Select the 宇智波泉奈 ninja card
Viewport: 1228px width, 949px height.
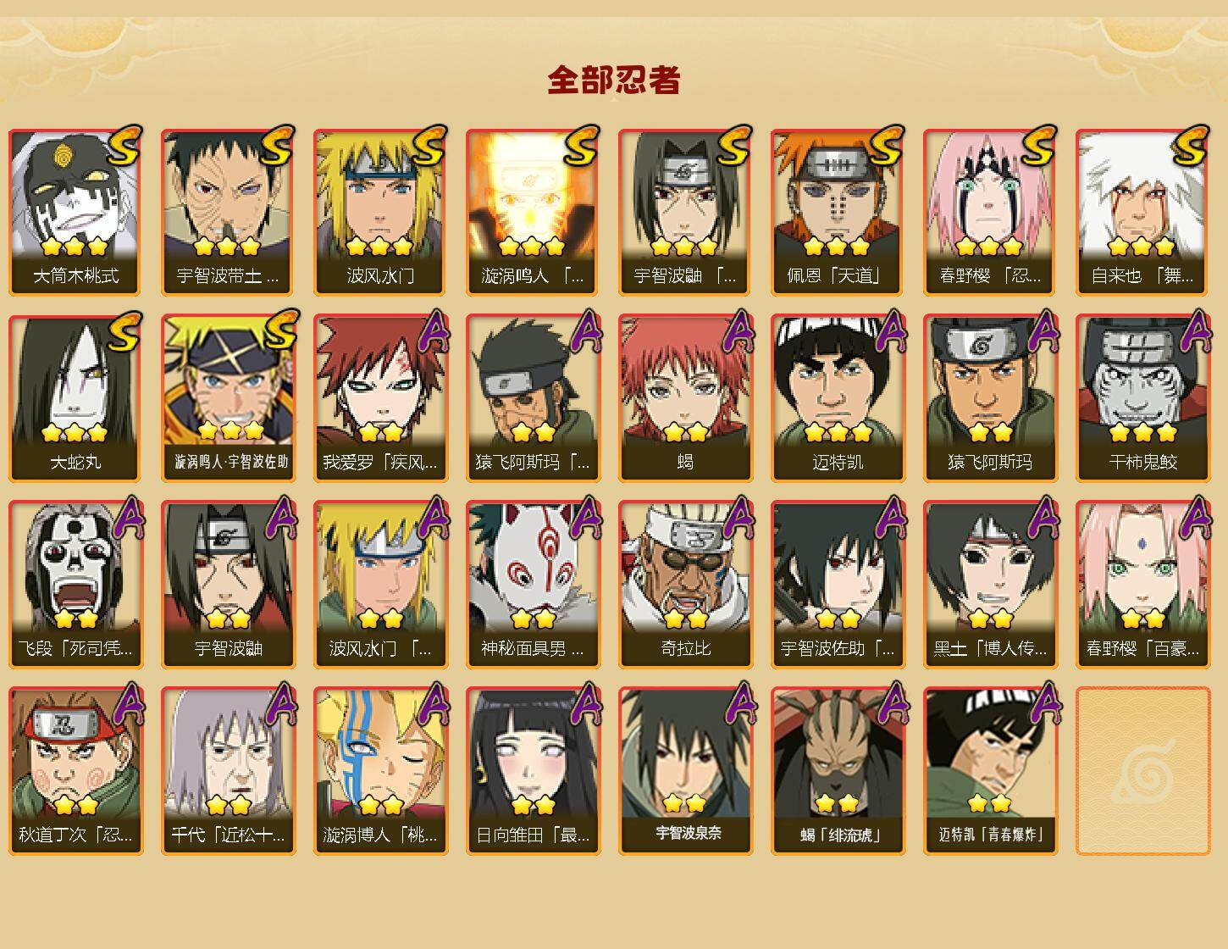(x=685, y=771)
